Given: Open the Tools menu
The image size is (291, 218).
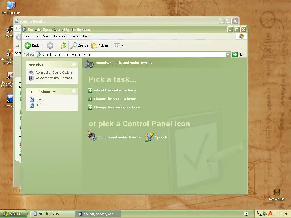Looking at the screenshot, I should 75,36.
